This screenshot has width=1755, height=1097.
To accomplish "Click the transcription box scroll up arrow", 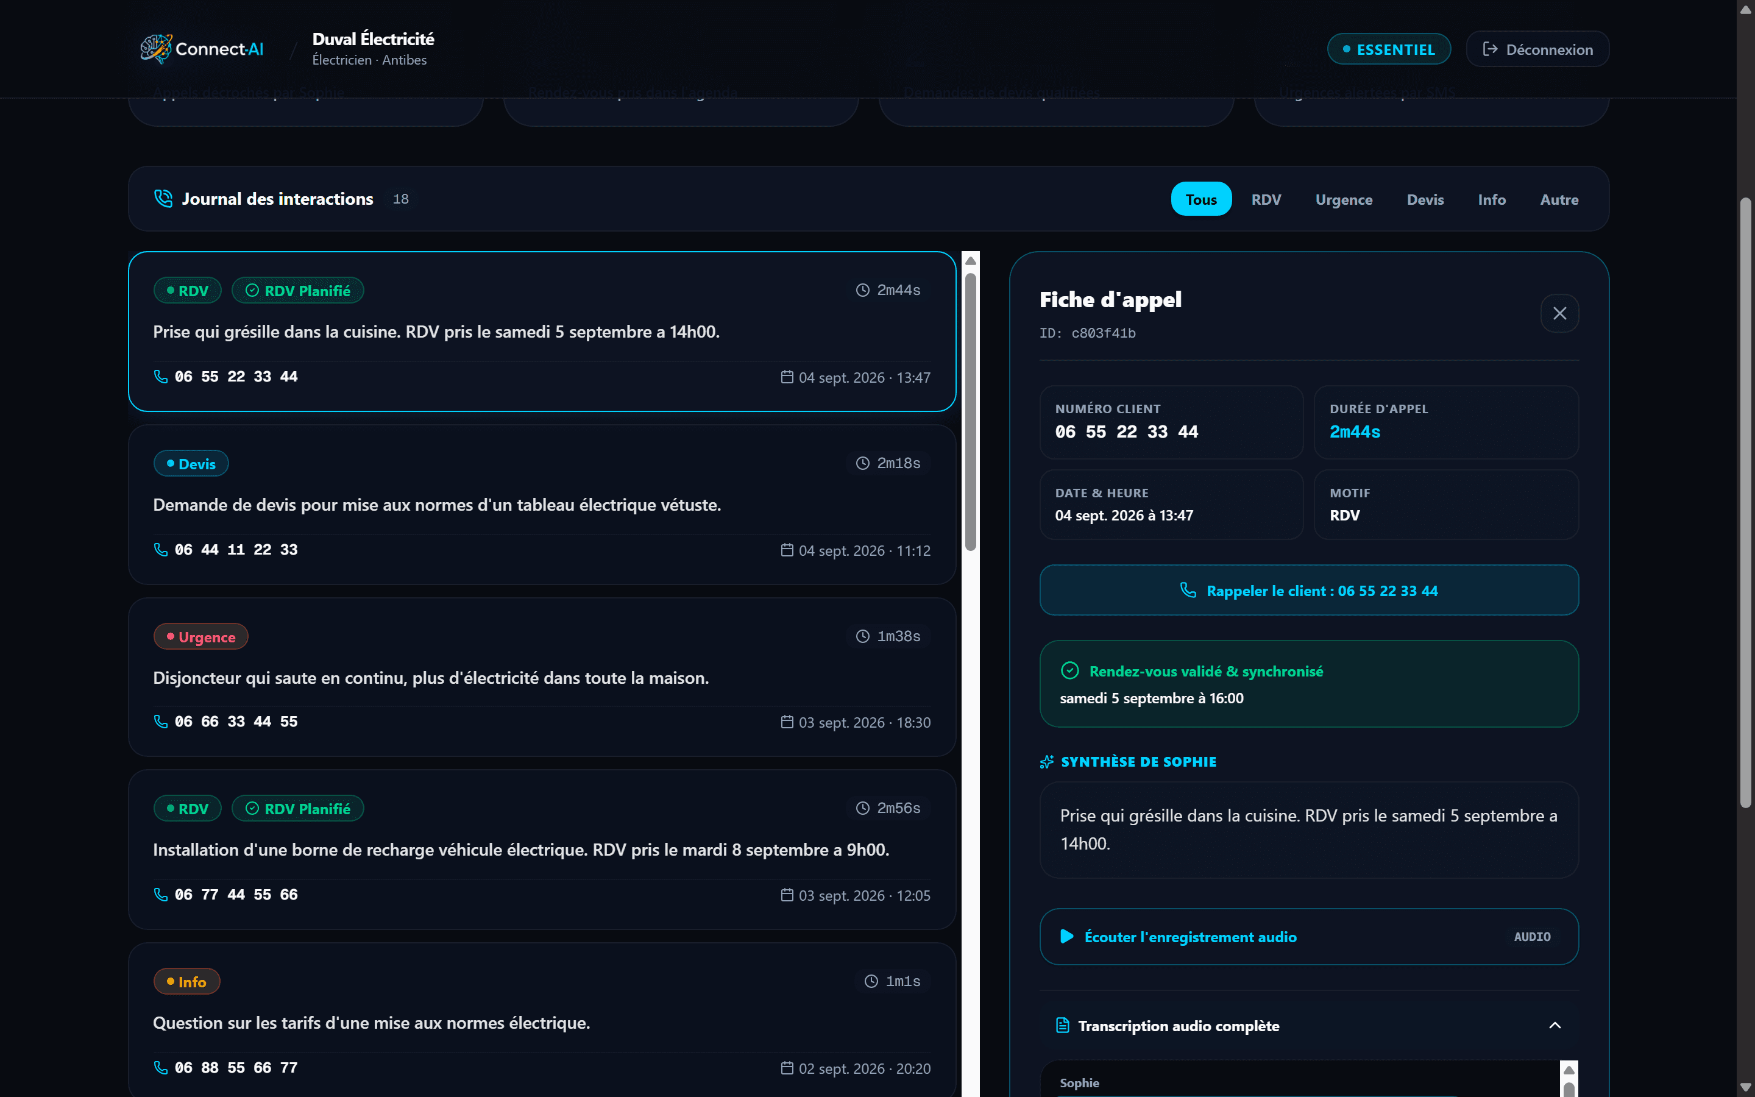I will click(1569, 1070).
